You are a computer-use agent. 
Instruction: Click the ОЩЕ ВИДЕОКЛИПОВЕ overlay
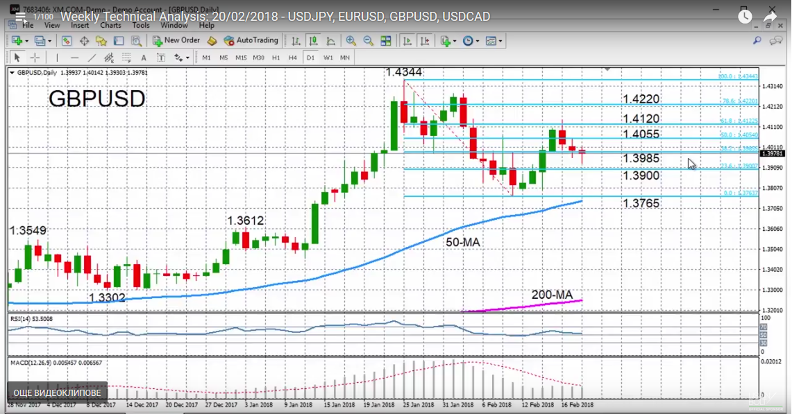pos(57,393)
